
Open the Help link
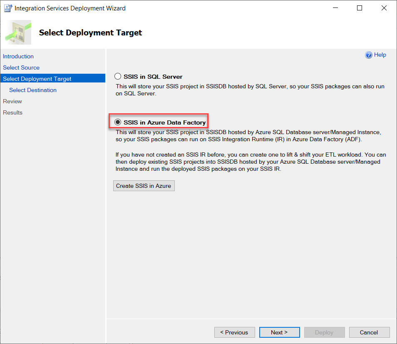click(x=379, y=55)
